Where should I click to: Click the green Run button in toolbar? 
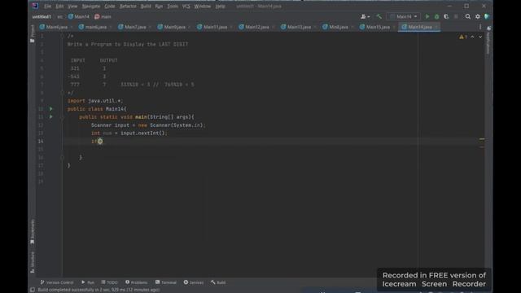click(x=427, y=16)
